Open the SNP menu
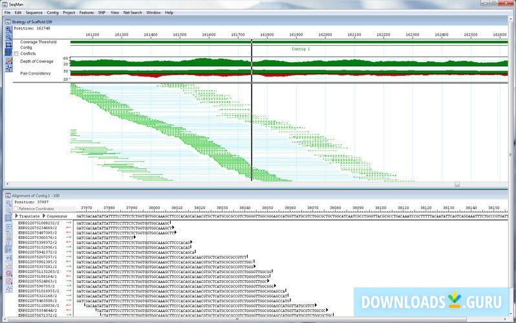The image size is (516, 323). pyautogui.click(x=101, y=12)
